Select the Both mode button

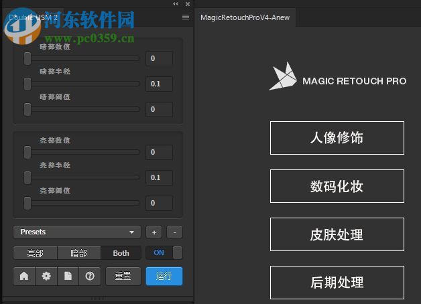point(121,253)
